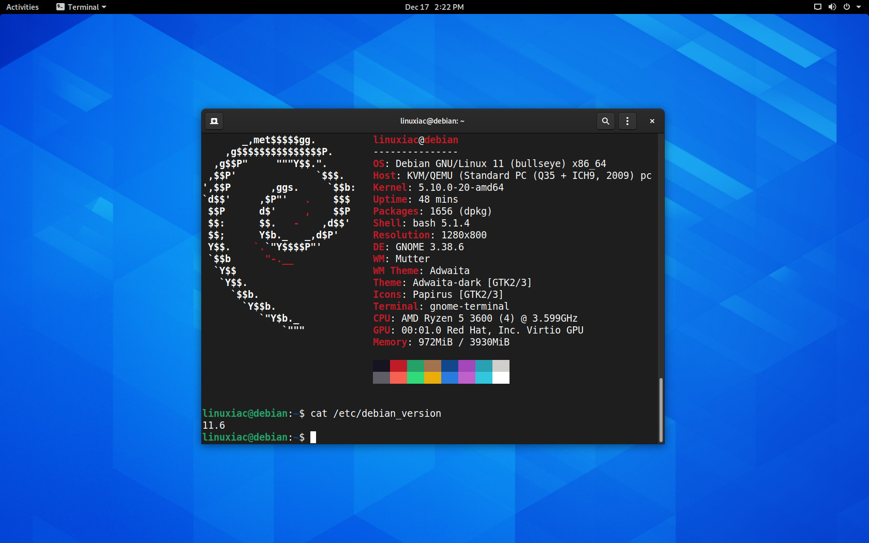Click the 11.6 version output
869x543 pixels.
(214, 426)
